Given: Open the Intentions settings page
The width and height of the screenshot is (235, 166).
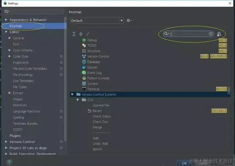Looking at the screenshot, I should [x=20, y=105].
